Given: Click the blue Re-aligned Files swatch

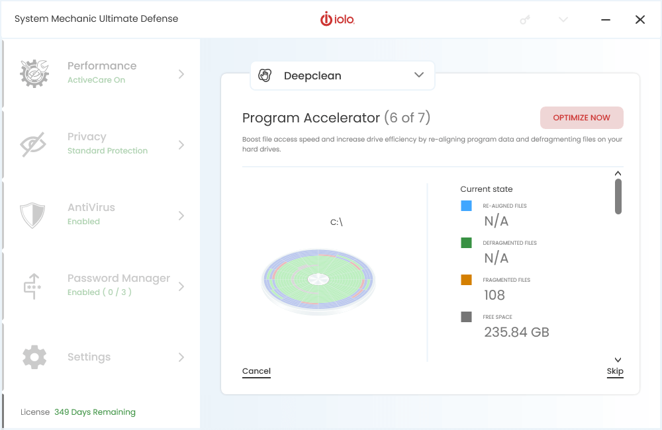Looking at the screenshot, I should pyautogui.click(x=466, y=206).
